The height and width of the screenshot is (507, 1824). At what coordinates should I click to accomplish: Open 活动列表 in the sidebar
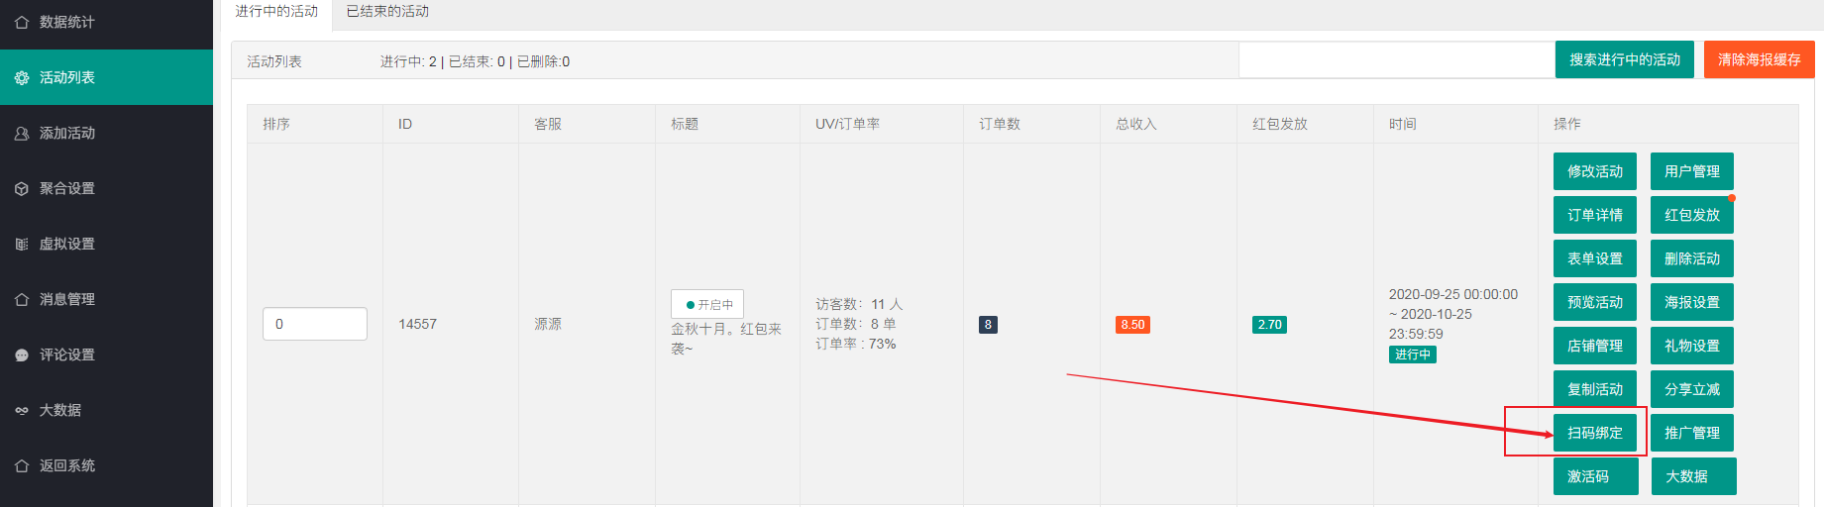pyautogui.click(x=106, y=77)
